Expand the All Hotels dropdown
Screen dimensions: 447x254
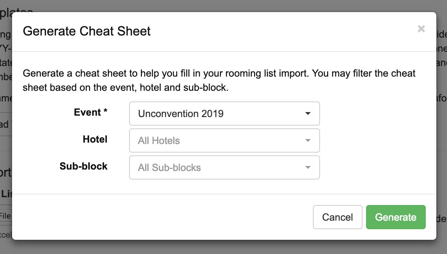point(225,140)
